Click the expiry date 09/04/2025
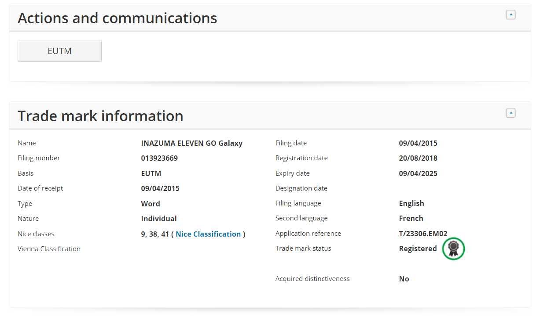Image resolution: width=540 pixels, height=317 pixels. coord(418,173)
